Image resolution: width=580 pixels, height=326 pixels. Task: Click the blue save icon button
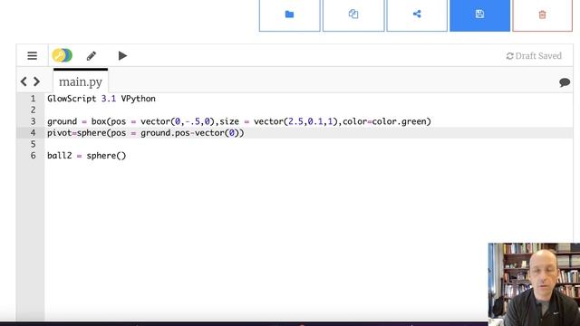pos(479,14)
